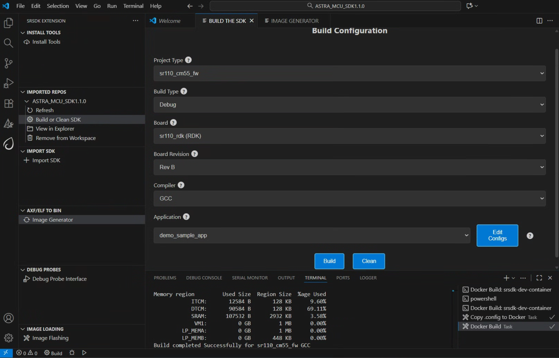Open the Run and Debug view
Screen dimensions: 559x358
pos(8,83)
